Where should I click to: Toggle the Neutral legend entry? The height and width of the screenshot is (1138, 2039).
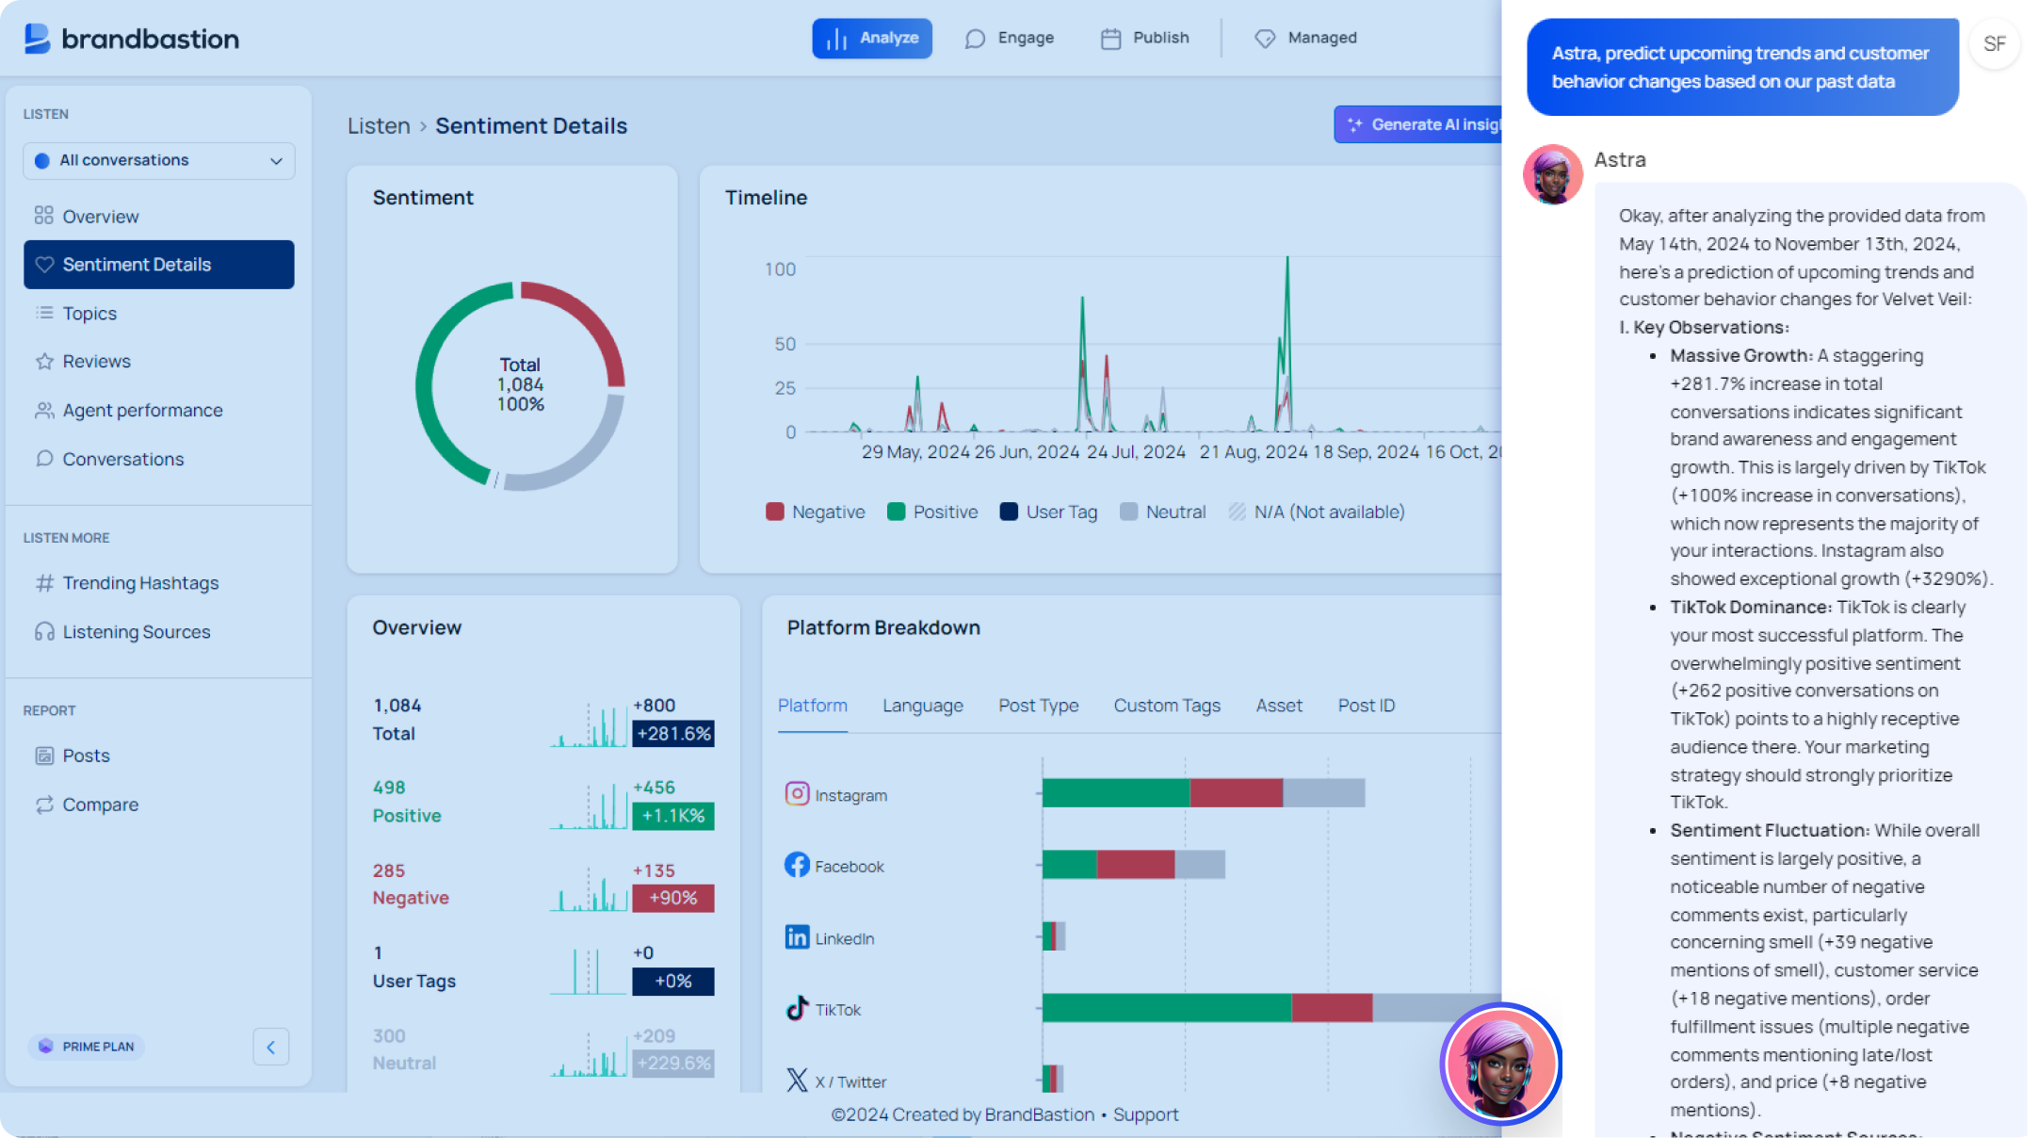pos(1163,512)
